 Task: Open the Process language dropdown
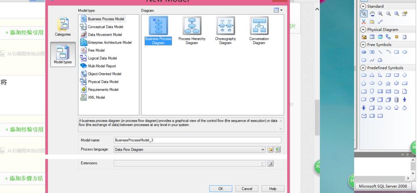263,150
